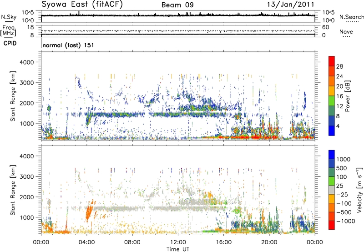Click the '18' frequency tick value
364x252 pixels.
[30, 27]
